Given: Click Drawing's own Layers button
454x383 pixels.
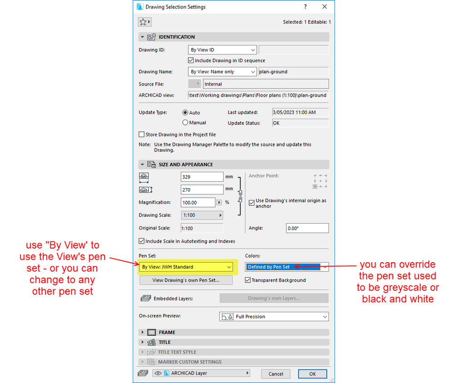Looking at the screenshot, I should (x=274, y=298).
